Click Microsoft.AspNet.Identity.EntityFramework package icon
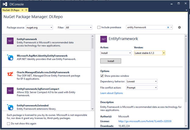190x130 pixels. (10, 57)
